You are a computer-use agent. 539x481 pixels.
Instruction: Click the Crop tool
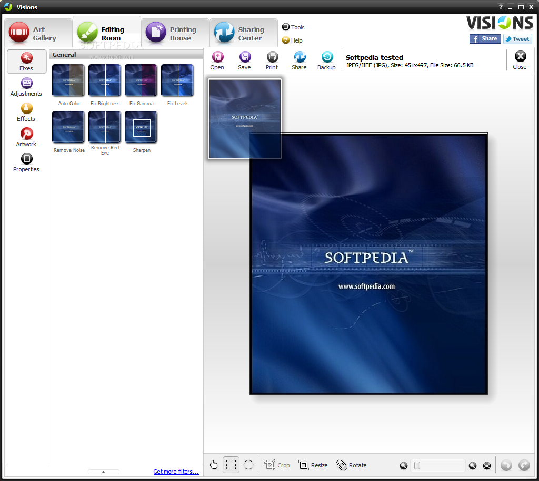(277, 465)
